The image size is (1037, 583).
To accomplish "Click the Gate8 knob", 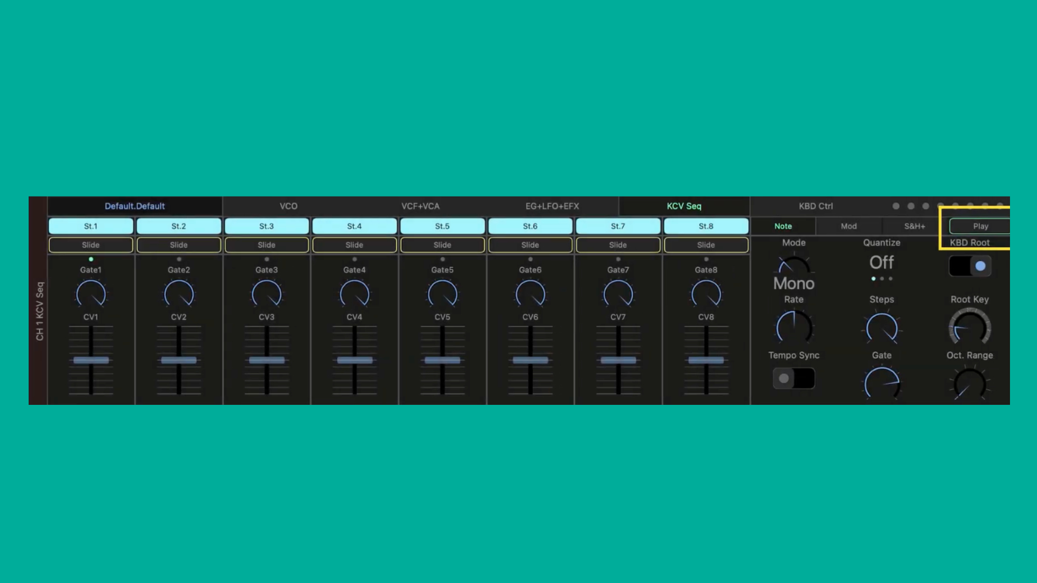I will [706, 294].
